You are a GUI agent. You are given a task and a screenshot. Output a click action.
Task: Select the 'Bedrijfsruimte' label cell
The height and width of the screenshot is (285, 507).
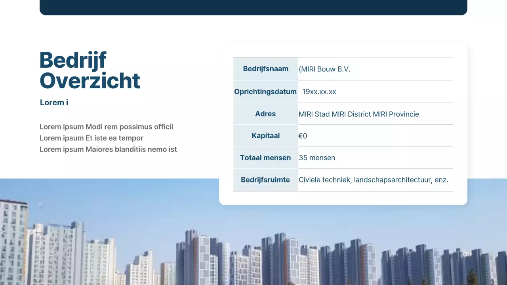[265, 180]
